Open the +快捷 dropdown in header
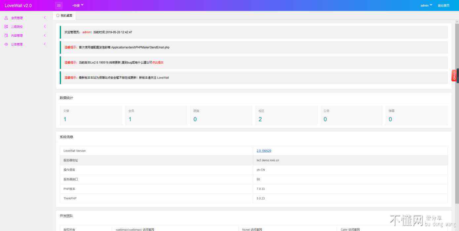The height and width of the screenshot is (231, 459). coord(78,5)
